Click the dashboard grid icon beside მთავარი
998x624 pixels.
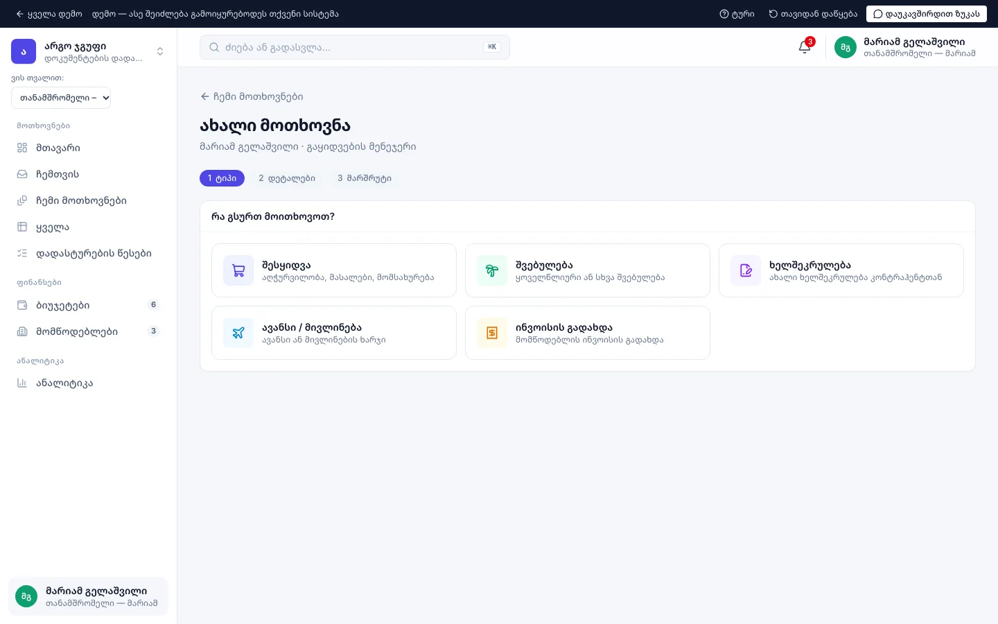coord(22,148)
